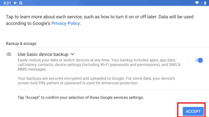Viewport: 209px width, 117px height.
Task: Click the 'Tap Accept to confirm' instruction text
Action: (80, 97)
